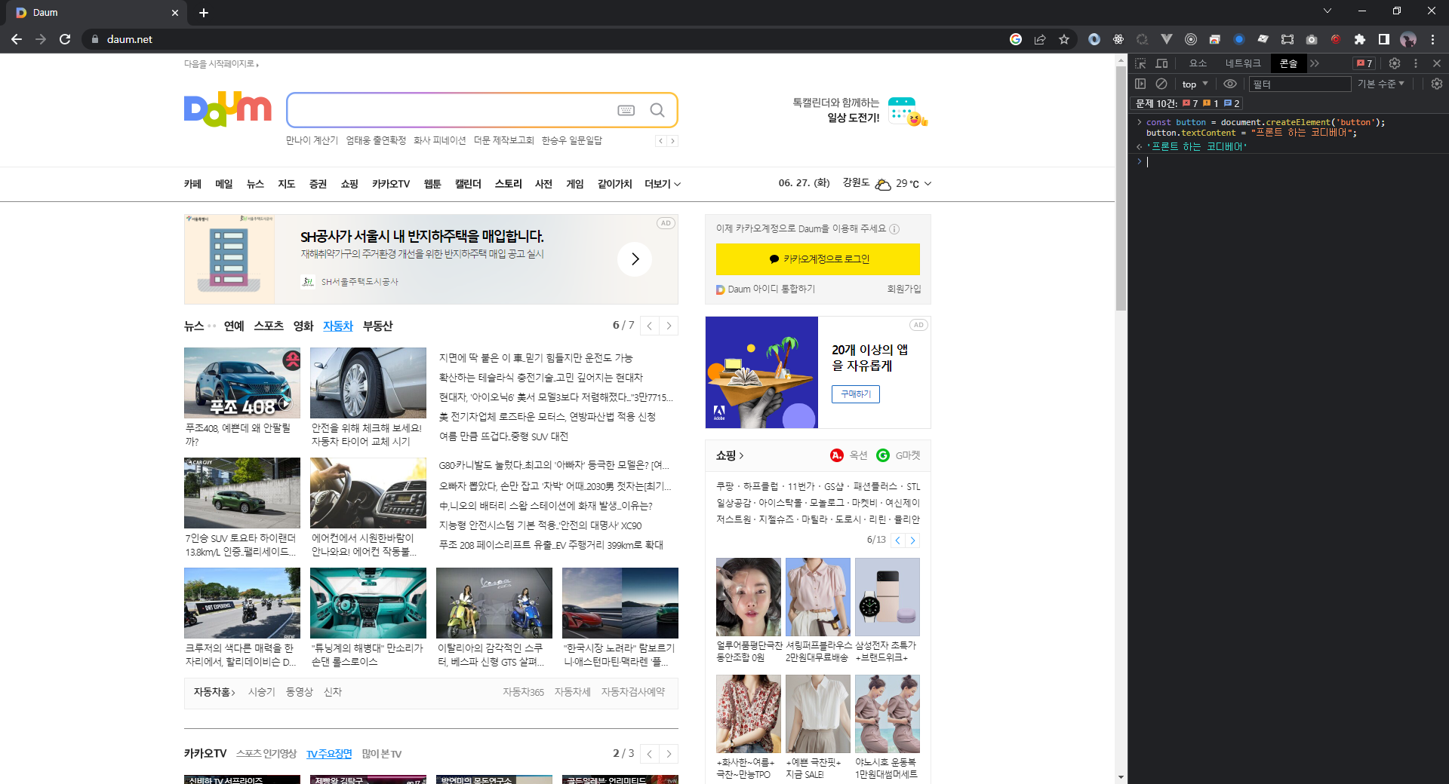1449x784 pixels.
Task: Click the camera screenshot extension icon
Action: 1312,39
